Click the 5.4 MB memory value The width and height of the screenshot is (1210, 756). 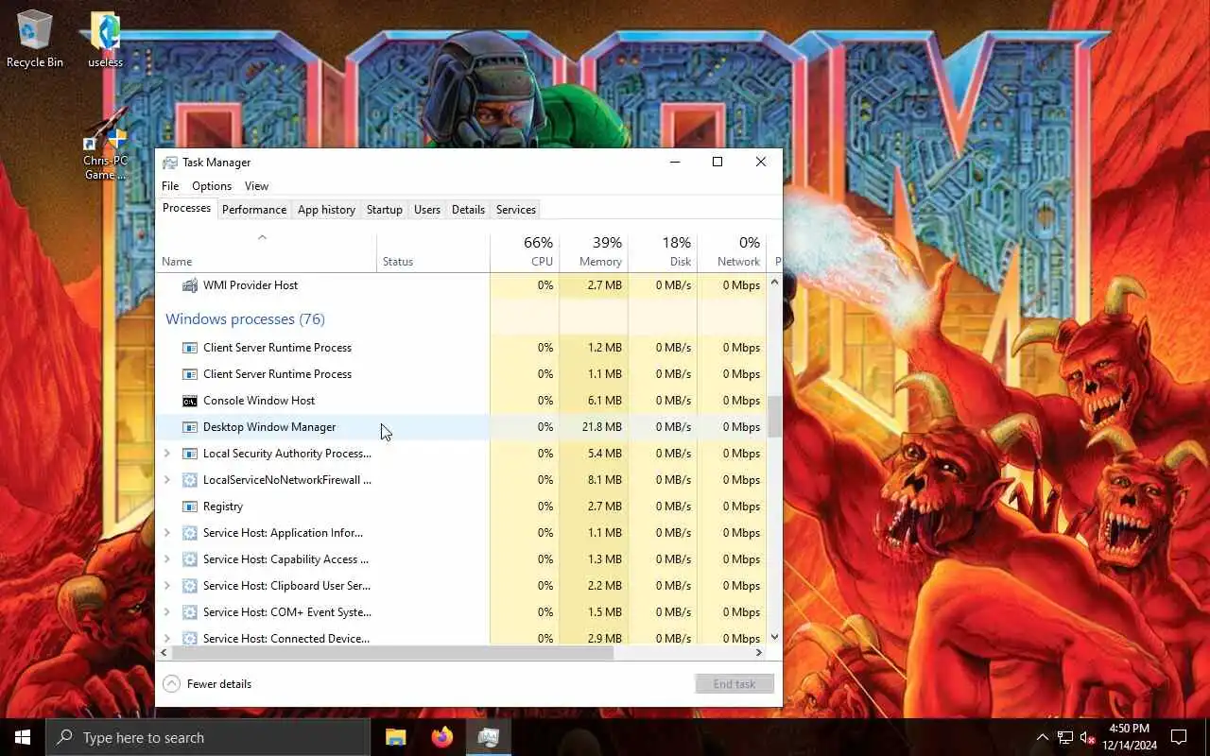pyautogui.click(x=594, y=454)
